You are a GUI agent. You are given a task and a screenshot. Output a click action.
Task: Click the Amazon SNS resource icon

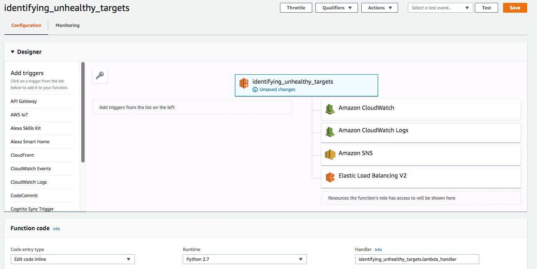330,154
